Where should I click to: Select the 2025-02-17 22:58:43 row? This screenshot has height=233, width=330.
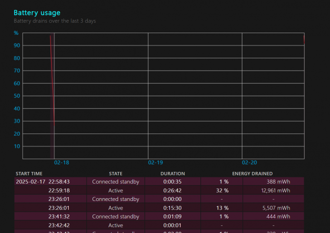[x=159, y=181]
